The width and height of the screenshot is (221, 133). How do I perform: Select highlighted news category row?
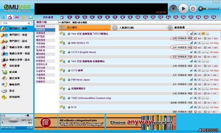pyautogui.click(x=45, y=30)
